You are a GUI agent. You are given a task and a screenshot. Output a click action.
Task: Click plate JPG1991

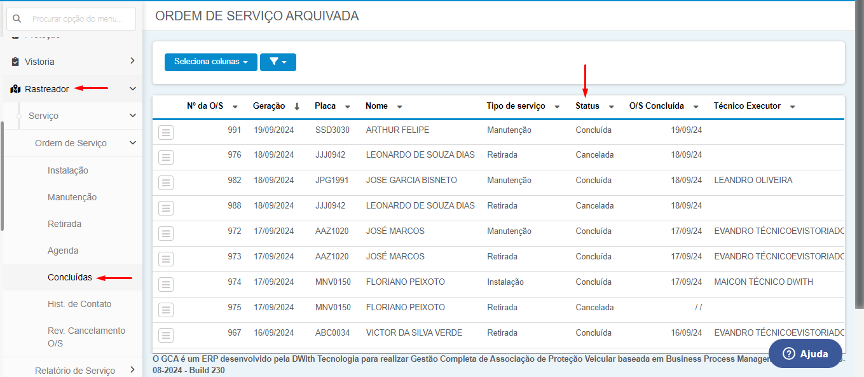coord(332,181)
